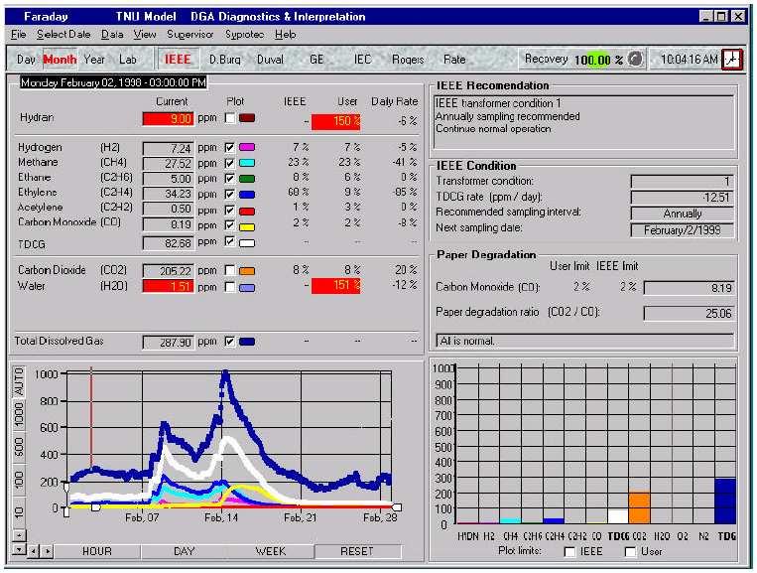757x573 pixels.
Task: Open the File menu
Action: [18, 35]
